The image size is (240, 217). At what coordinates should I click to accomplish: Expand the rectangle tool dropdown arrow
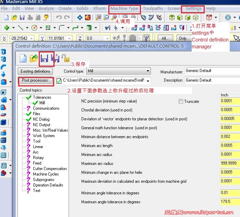tap(55, 28)
